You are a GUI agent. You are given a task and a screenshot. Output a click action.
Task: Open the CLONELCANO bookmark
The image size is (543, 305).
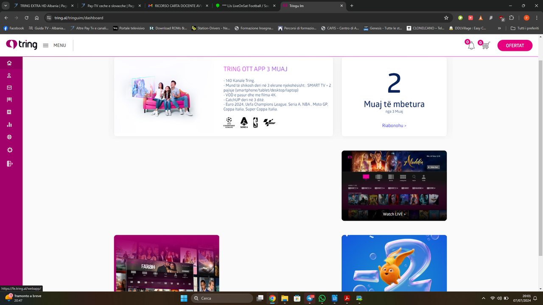coord(425,28)
